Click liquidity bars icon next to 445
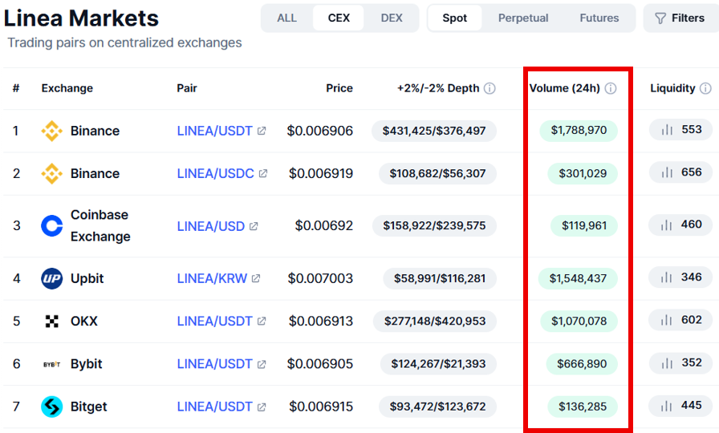This screenshot has height=433, width=719. 667,406
